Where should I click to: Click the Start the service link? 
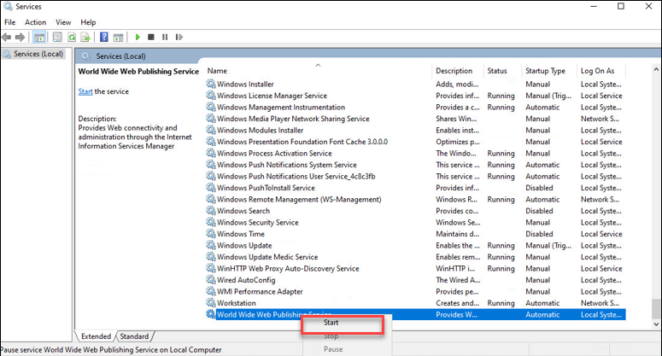click(x=85, y=91)
